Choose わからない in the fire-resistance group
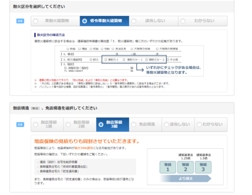 click(203, 21)
